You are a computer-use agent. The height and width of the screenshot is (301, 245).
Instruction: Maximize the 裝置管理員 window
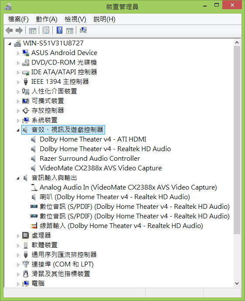coord(217,5)
